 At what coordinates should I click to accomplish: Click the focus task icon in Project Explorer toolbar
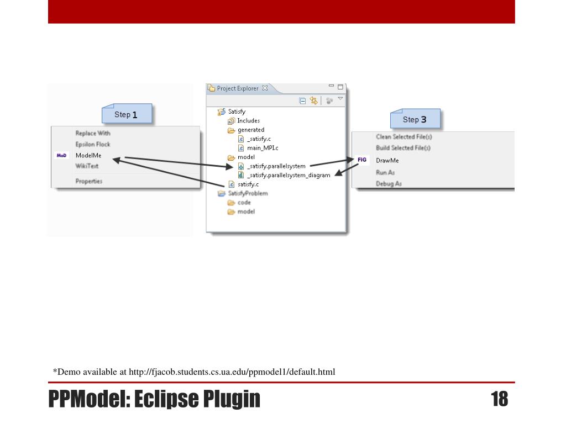(x=329, y=101)
